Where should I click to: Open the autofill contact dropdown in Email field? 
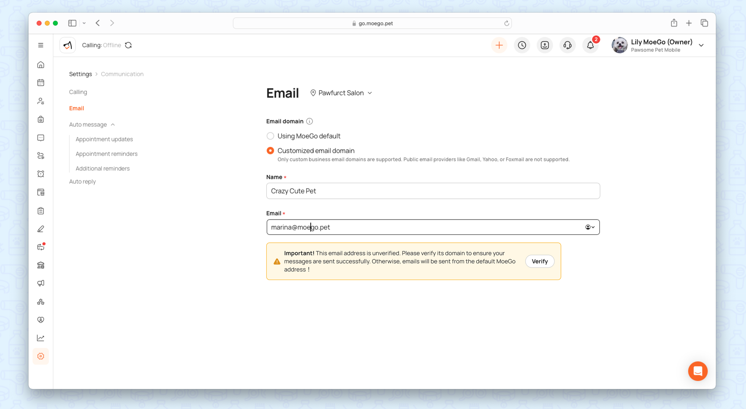(590, 227)
